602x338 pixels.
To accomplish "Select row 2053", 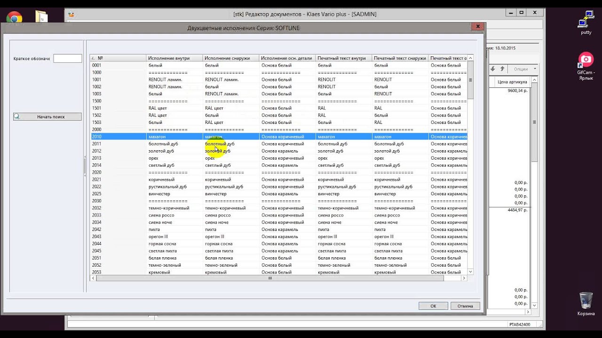I will [x=279, y=272].
